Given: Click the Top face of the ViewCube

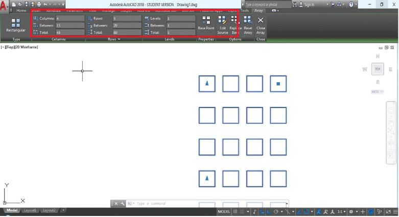Looking at the screenshot, I should coord(378,68).
